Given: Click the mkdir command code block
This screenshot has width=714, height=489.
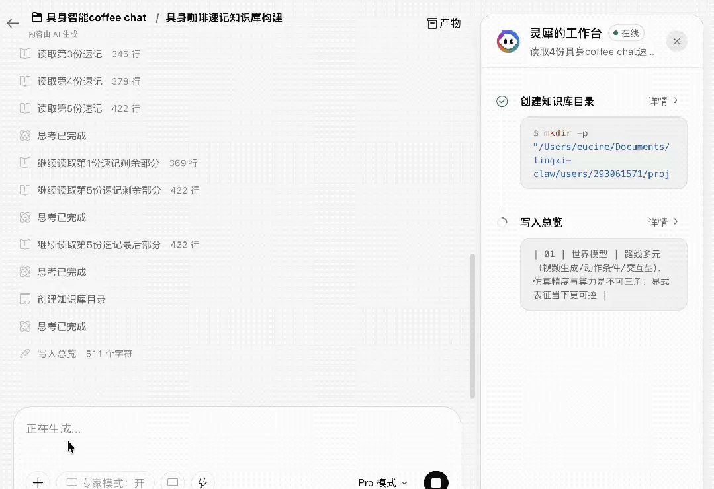Looking at the screenshot, I should [x=603, y=153].
